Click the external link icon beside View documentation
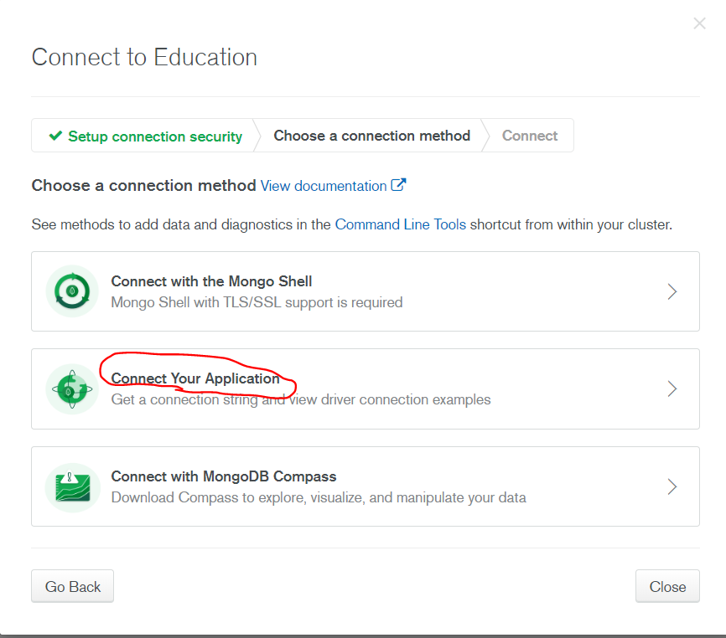Screen dimensions: 726x638 pyautogui.click(x=398, y=185)
